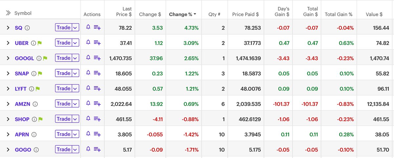Click the alert bell icon for SNAP
This screenshot has width=394, height=158.
coord(88,73)
